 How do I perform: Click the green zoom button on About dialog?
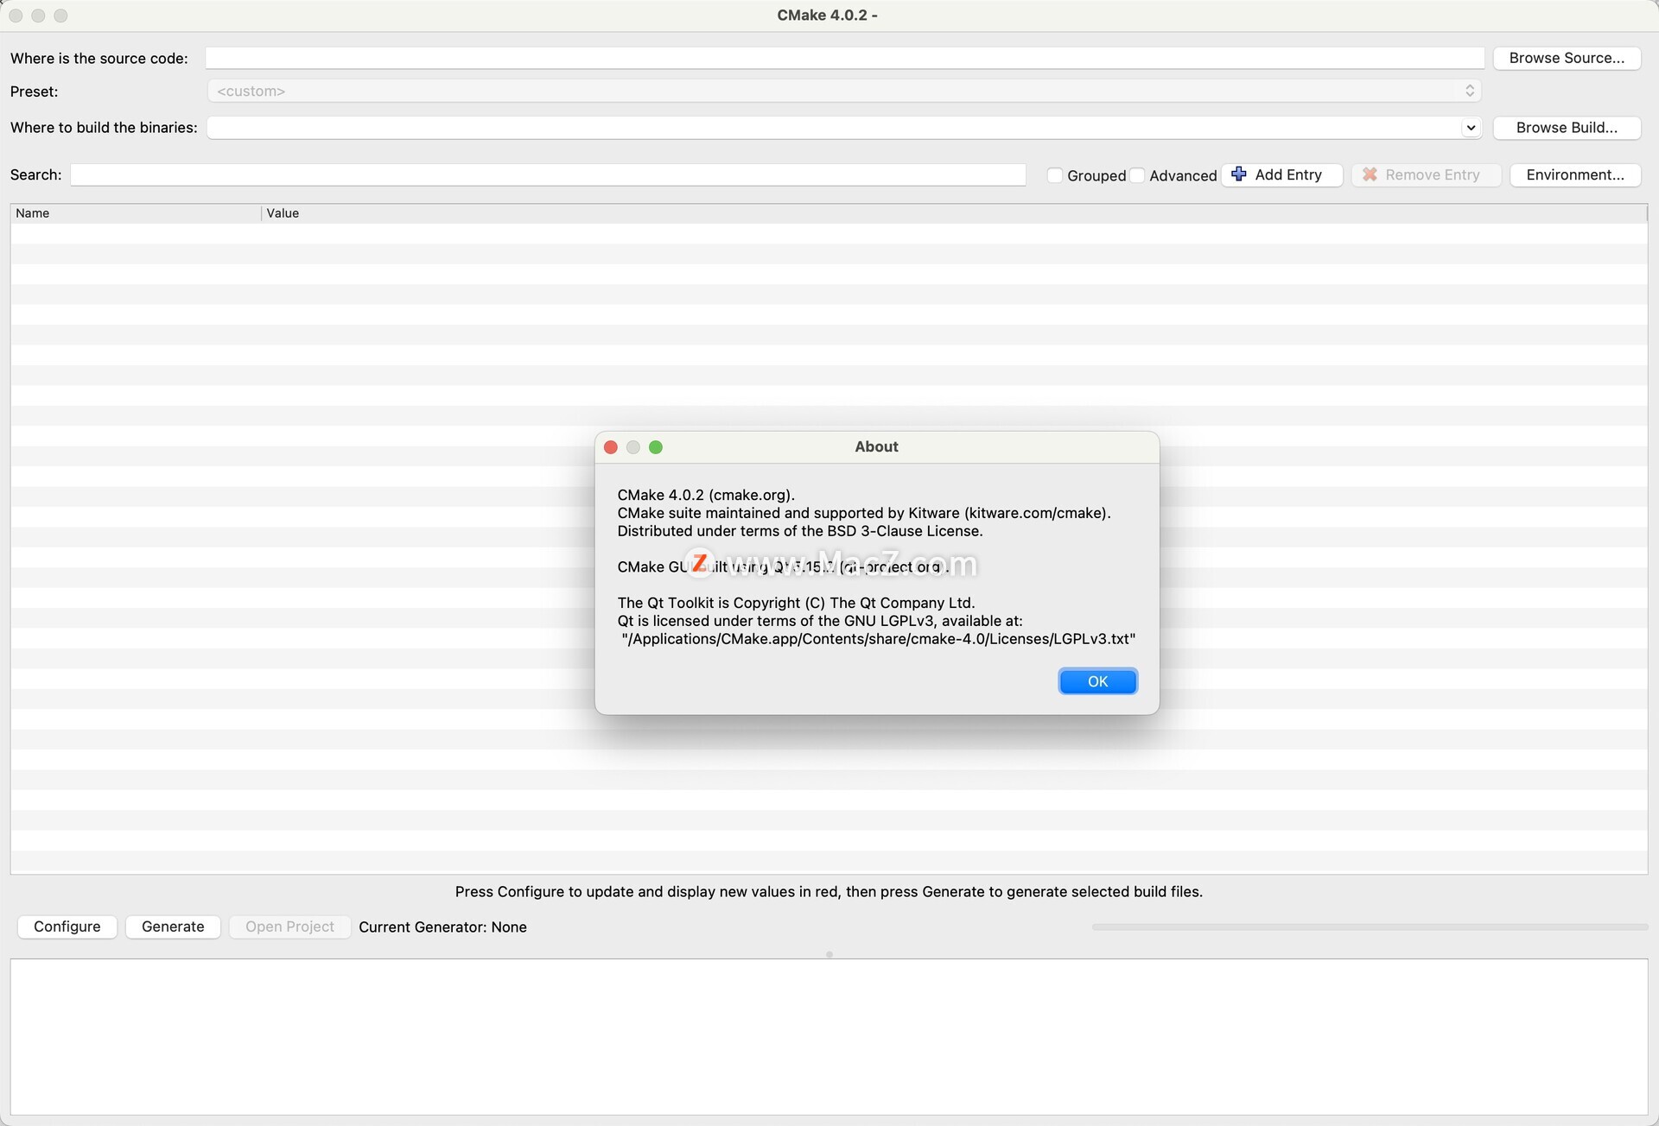(x=656, y=447)
